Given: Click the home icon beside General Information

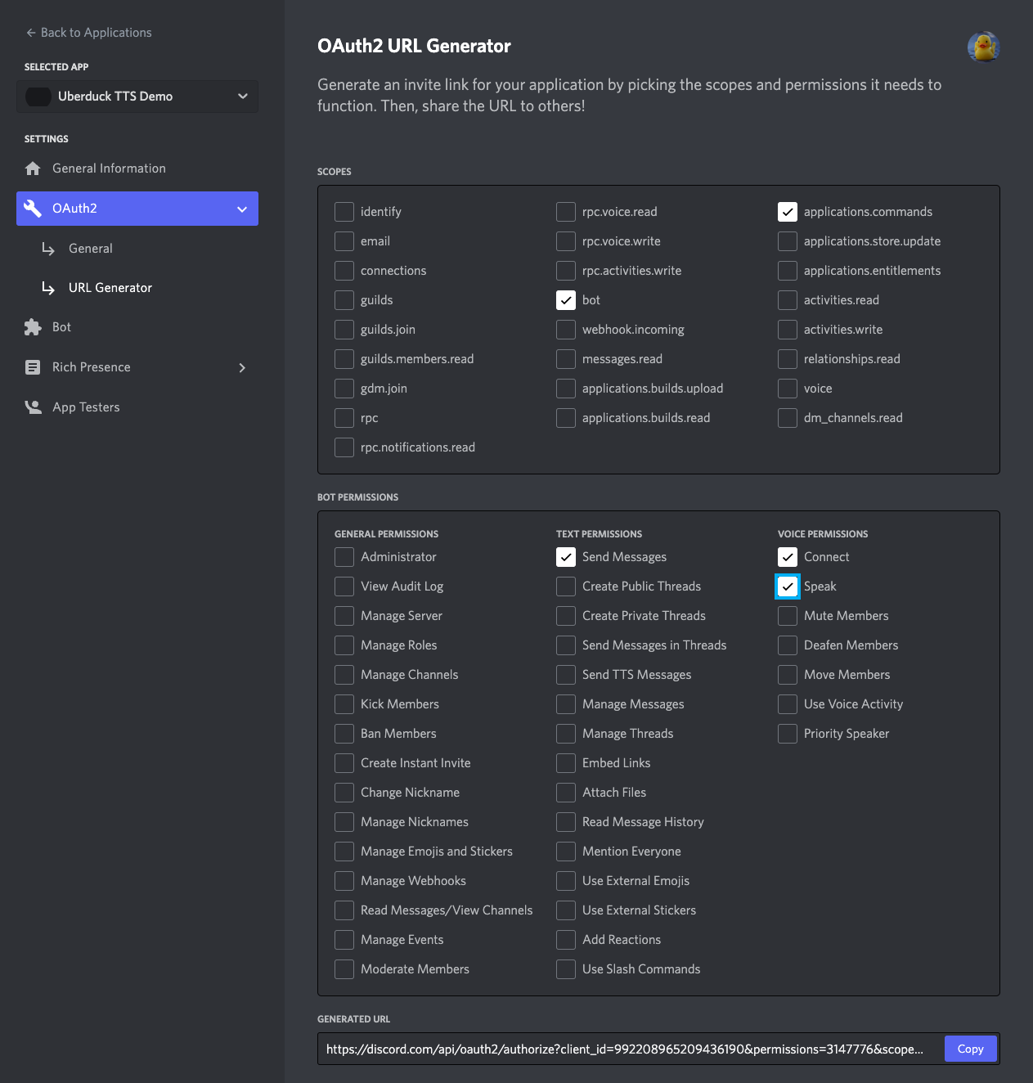Looking at the screenshot, I should click(33, 169).
